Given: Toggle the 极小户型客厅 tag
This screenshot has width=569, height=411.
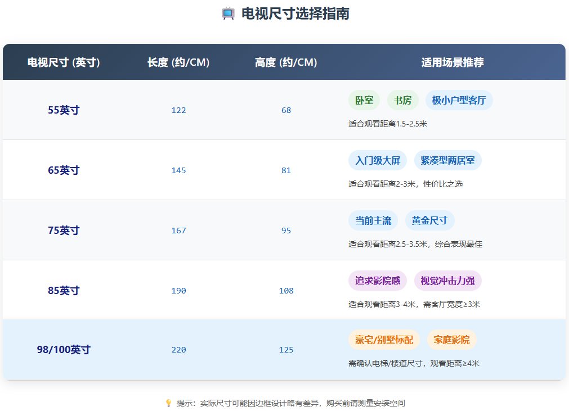Looking at the screenshot, I should pos(459,100).
